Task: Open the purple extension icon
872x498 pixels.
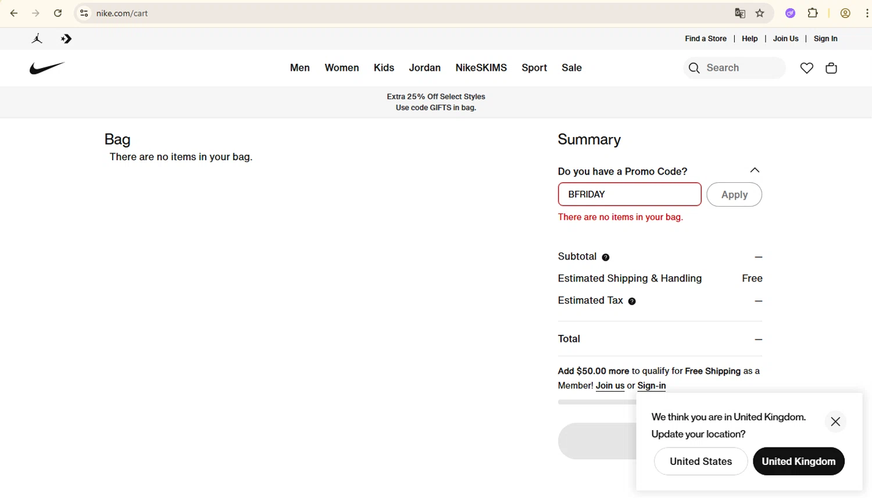Action: [x=790, y=13]
